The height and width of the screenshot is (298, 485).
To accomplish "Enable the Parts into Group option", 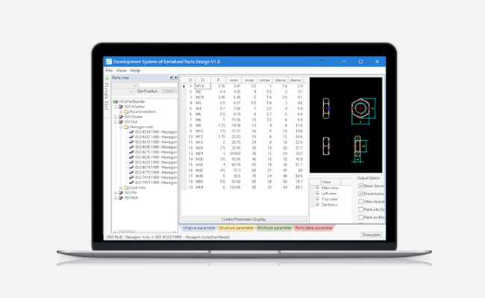I will point(360,209).
